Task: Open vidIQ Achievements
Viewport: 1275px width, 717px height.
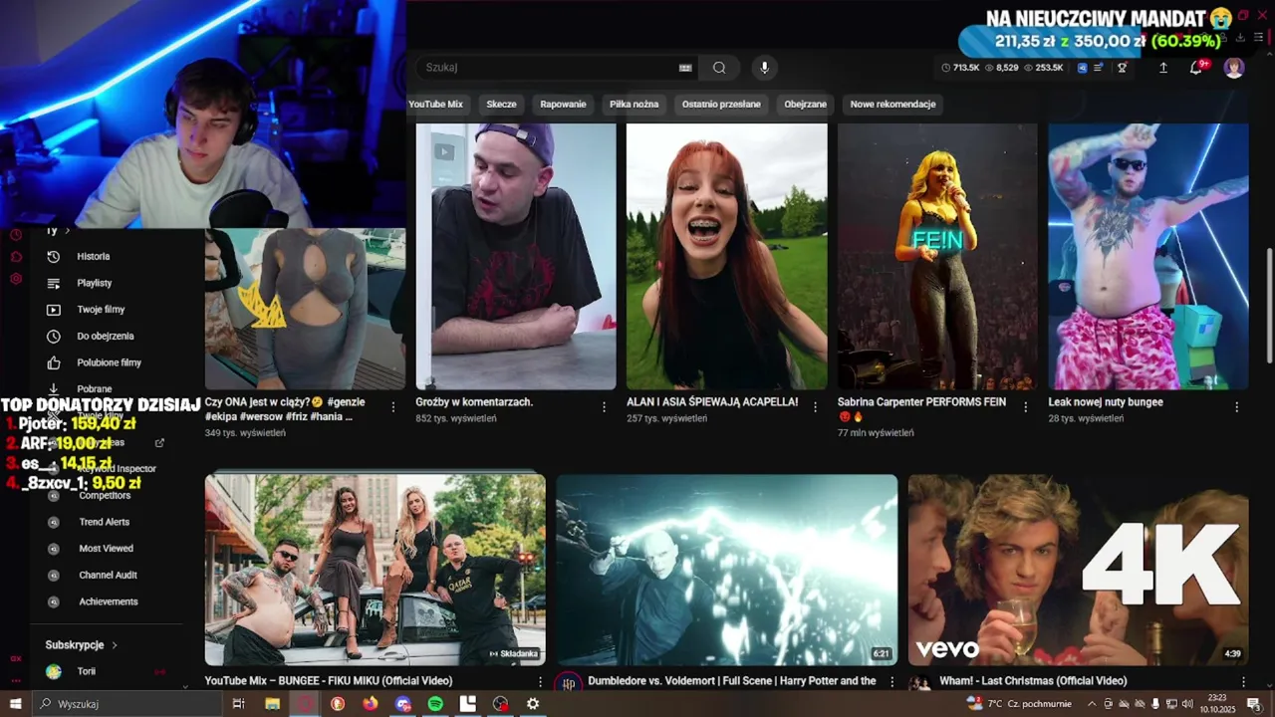Action: pyautogui.click(x=108, y=601)
